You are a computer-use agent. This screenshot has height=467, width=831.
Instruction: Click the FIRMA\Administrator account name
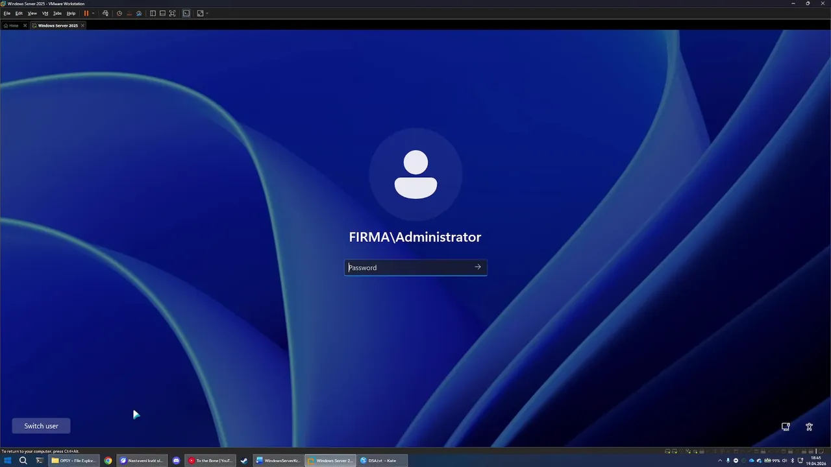coord(415,237)
